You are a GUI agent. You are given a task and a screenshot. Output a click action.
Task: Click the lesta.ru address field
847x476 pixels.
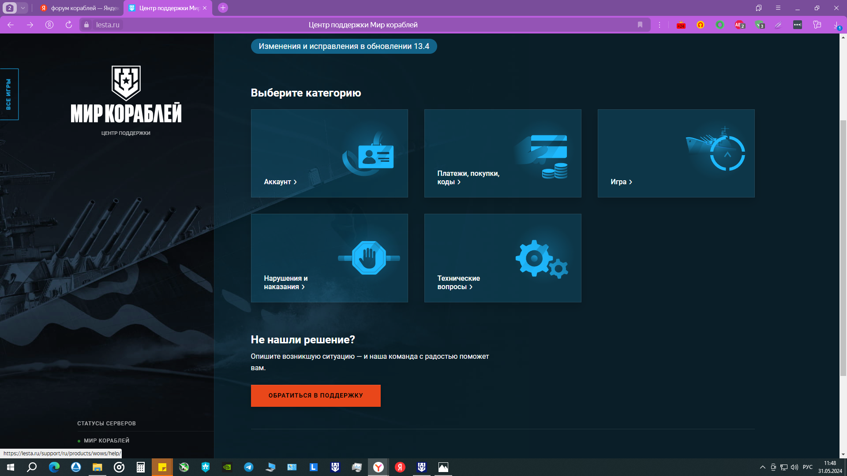pos(108,25)
